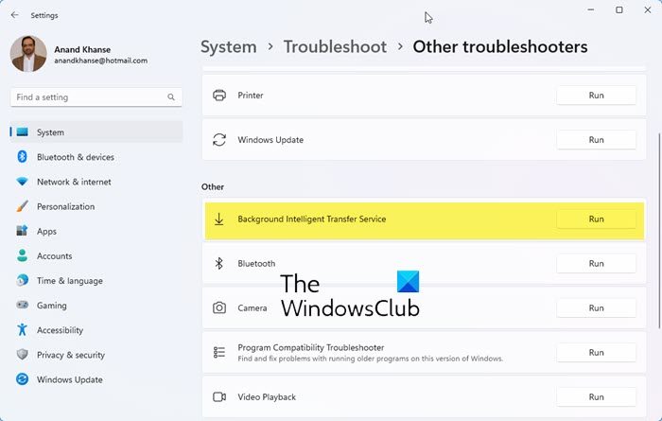Click the Privacy & security shield icon
Image resolution: width=662 pixels, height=421 pixels.
tap(23, 354)
